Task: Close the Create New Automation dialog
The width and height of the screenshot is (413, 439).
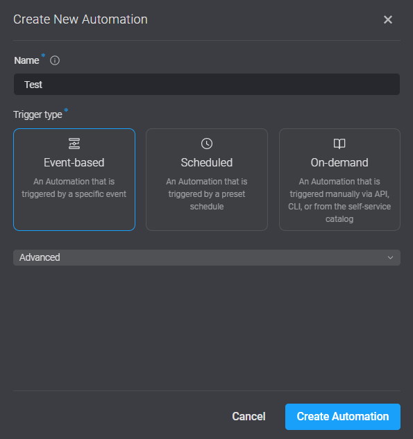Action: coord(388,19)
